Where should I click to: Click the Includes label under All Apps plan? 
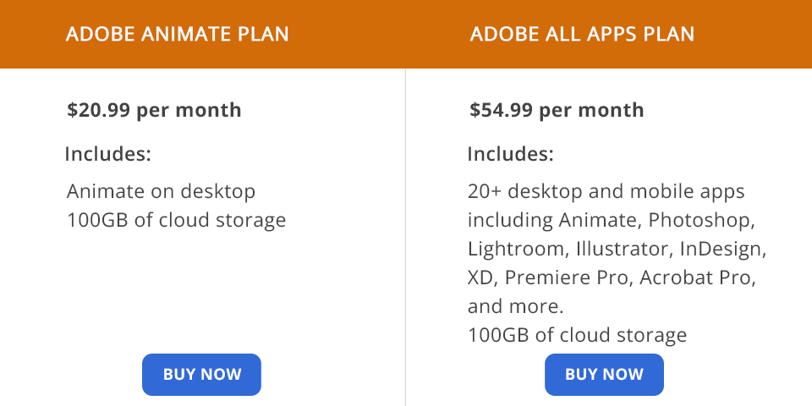pyautogui.click(x=511, y=155)
